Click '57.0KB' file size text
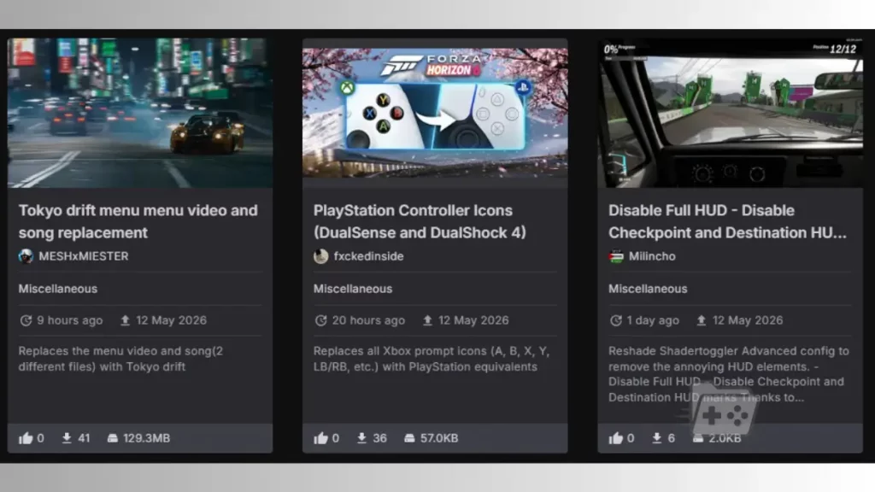Screen dimensions: 875x492 [439, 438]
